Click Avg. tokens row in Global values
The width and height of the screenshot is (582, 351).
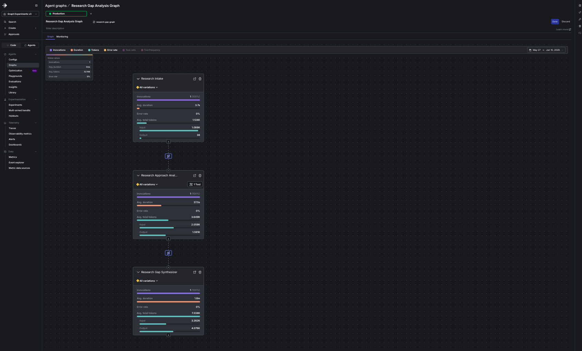(69, 72)
